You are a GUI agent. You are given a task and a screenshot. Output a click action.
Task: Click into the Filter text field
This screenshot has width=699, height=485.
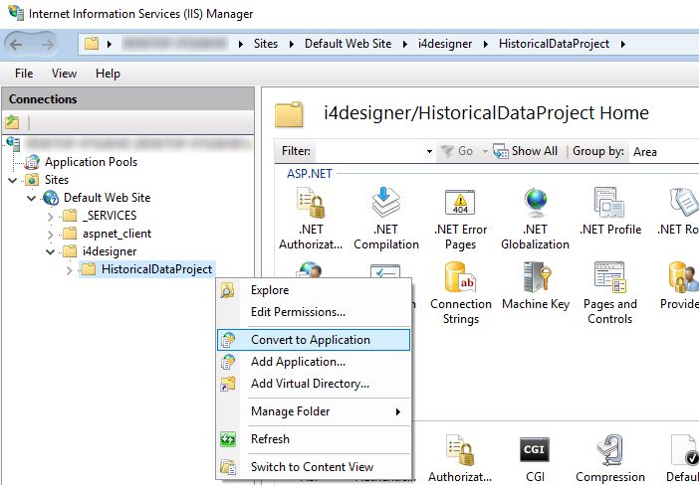[x=370, y=151]
